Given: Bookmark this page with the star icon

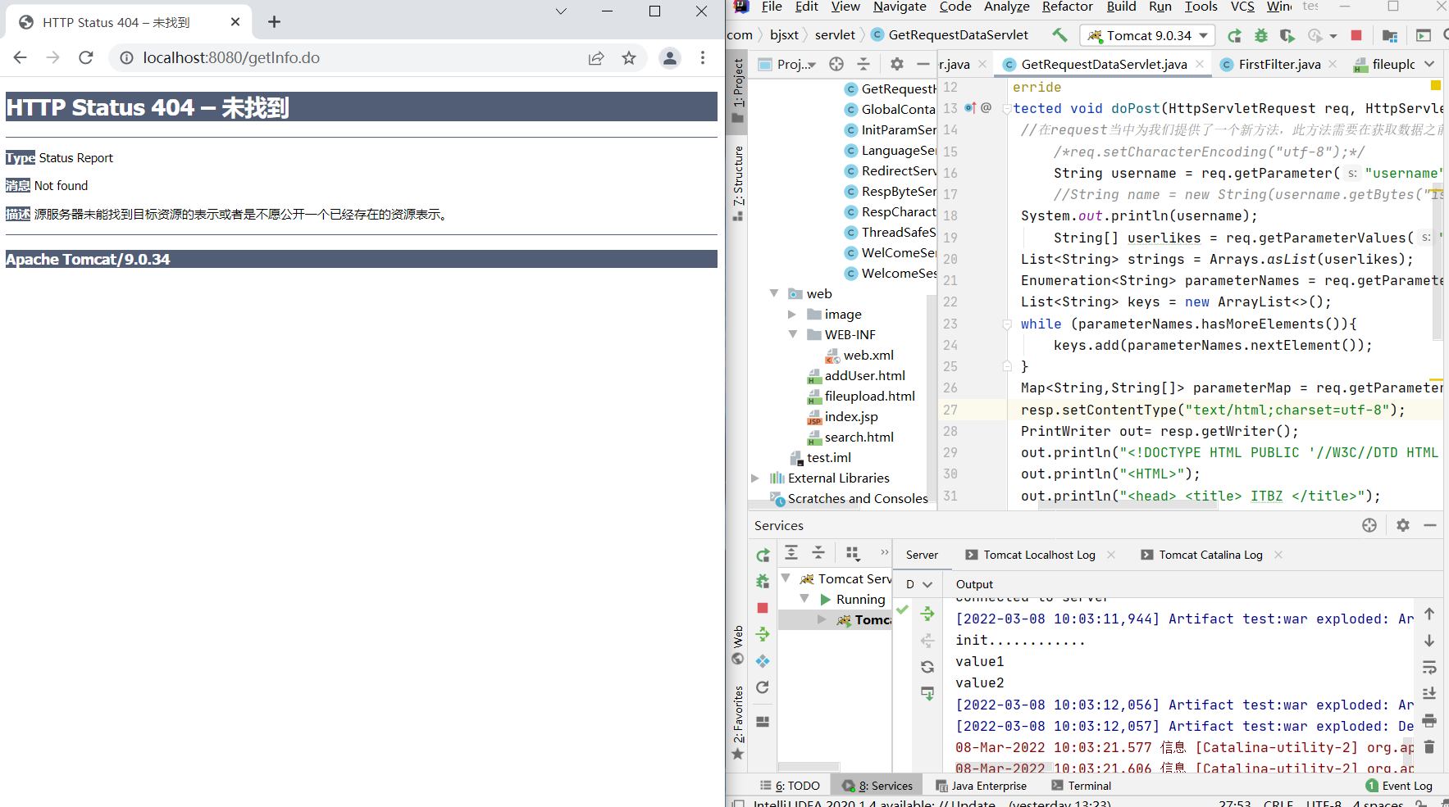Looking at the screenshot, I should coord(629,58).
